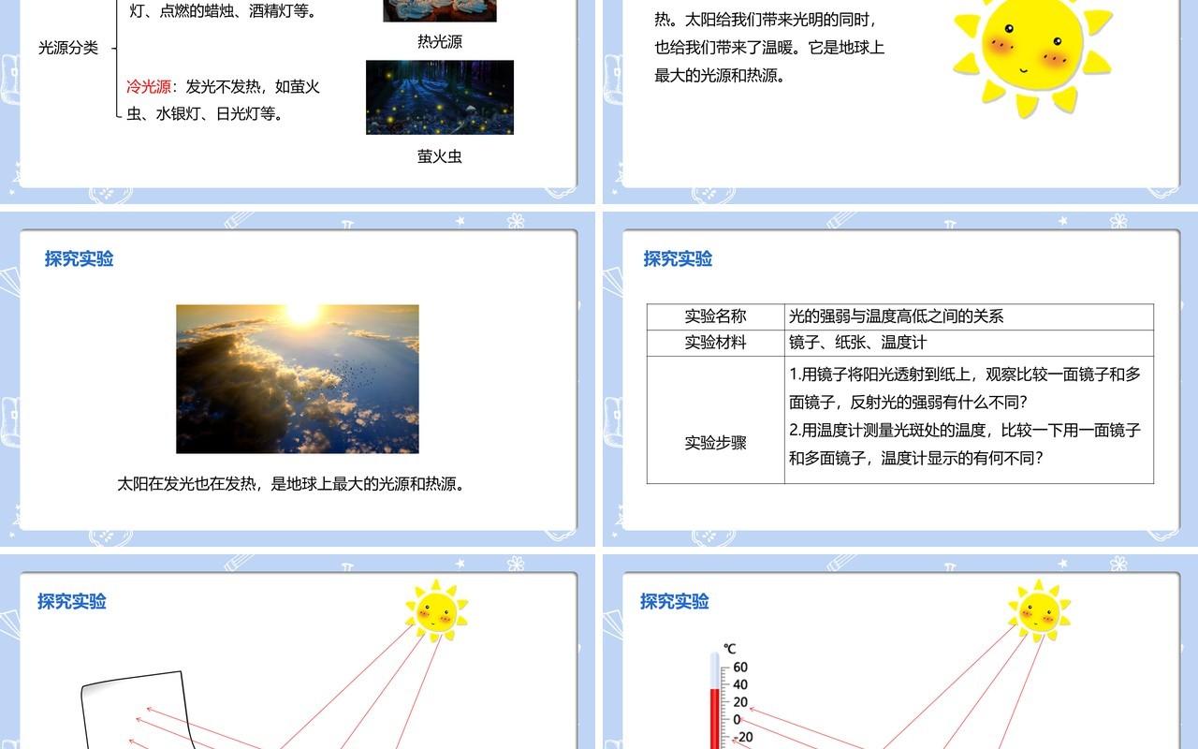Select the 实验名称 table cell
Image resolution: width=1198 pixels, height=749 pixels.
point(716,316)
